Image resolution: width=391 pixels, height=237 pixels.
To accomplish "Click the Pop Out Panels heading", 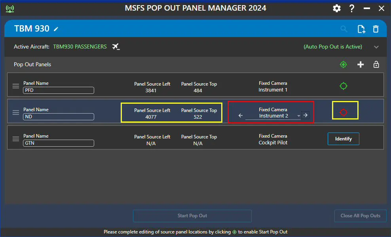I will (x=32, y=65).
